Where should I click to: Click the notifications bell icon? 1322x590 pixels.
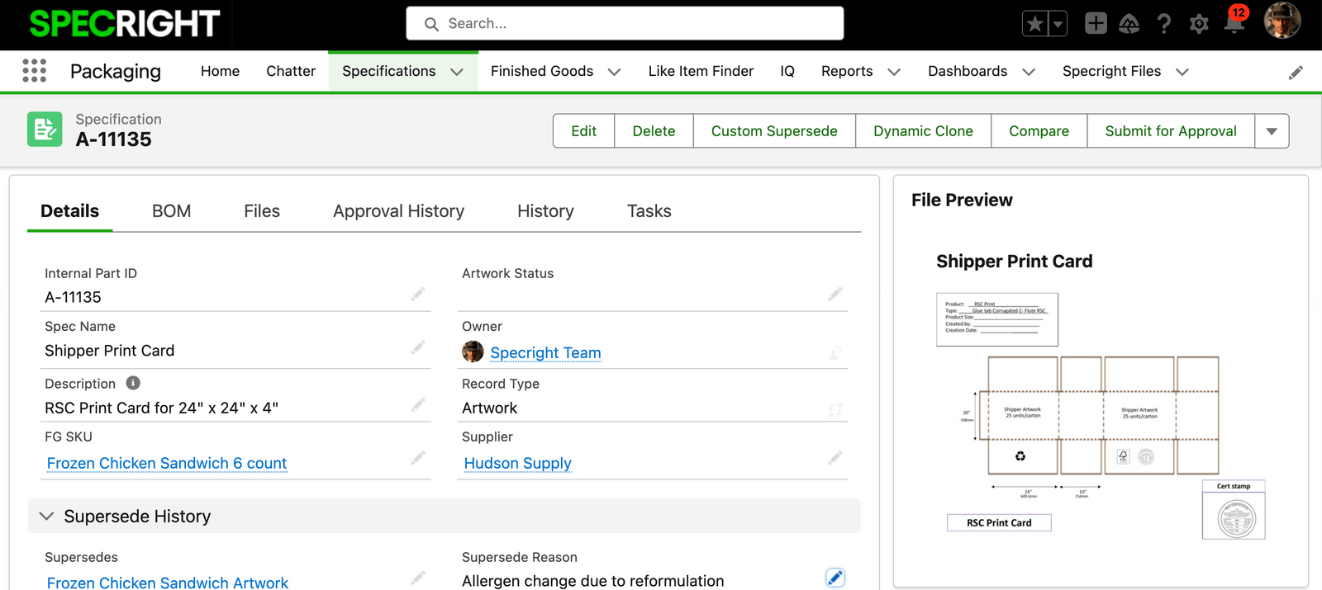(1234, 23)
